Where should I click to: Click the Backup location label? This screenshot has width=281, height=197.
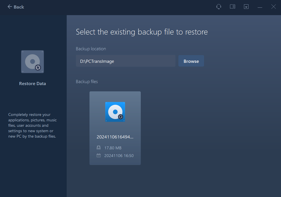[91, 49]
